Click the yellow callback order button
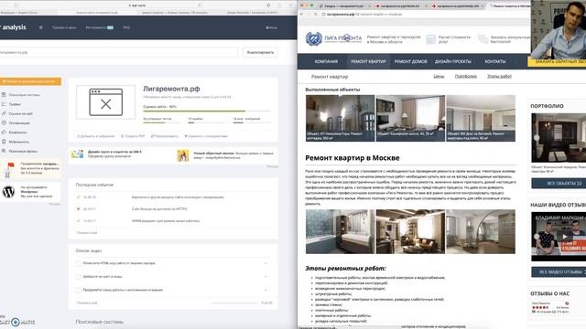 pos(557,62)
